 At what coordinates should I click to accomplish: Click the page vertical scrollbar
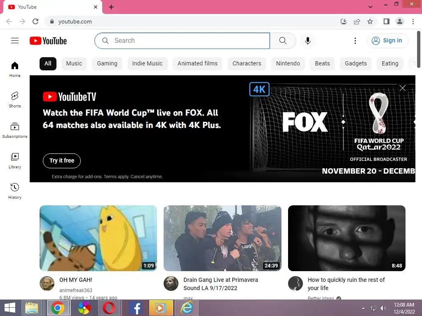[419, 49]
